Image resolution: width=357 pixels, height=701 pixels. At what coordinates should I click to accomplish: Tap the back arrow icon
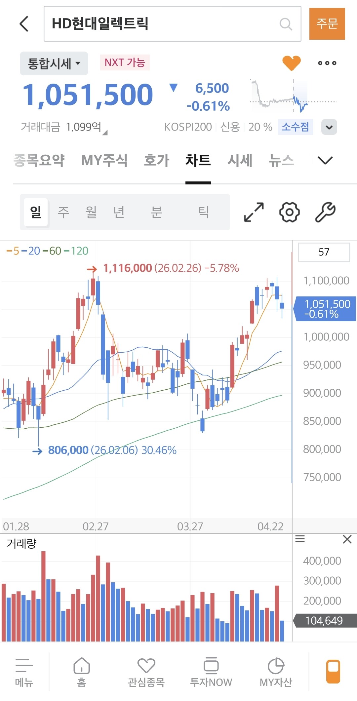click(24, 24)
